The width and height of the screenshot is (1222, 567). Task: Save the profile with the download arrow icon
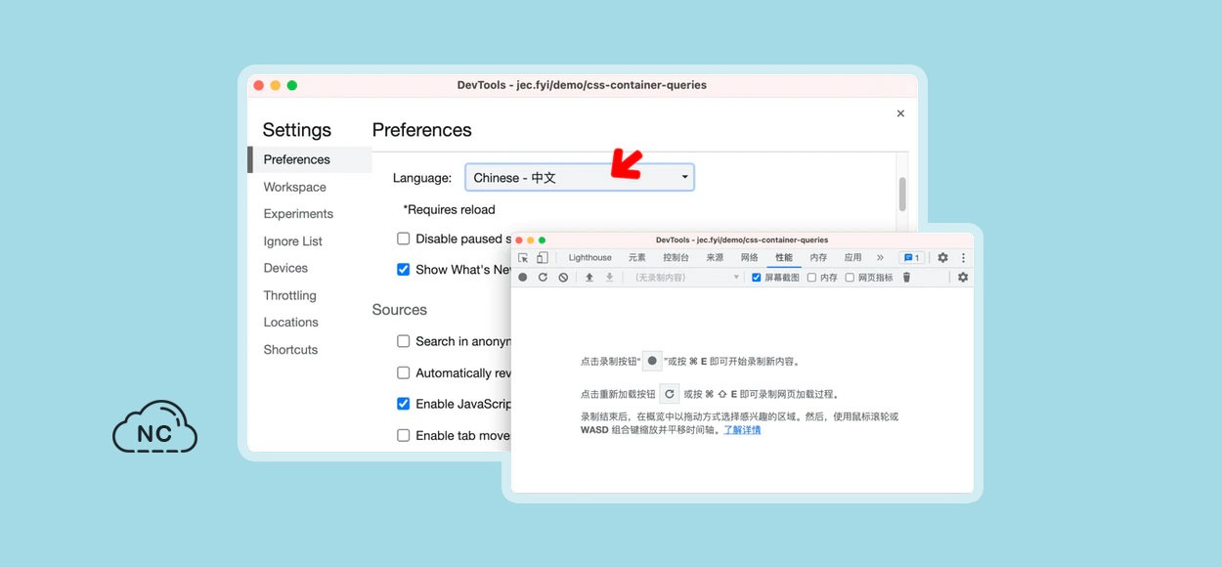click(609, 278)
